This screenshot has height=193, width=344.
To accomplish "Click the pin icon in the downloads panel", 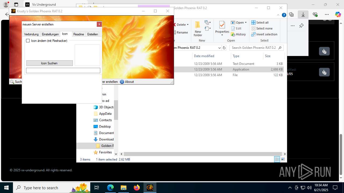I will (301, 26).
